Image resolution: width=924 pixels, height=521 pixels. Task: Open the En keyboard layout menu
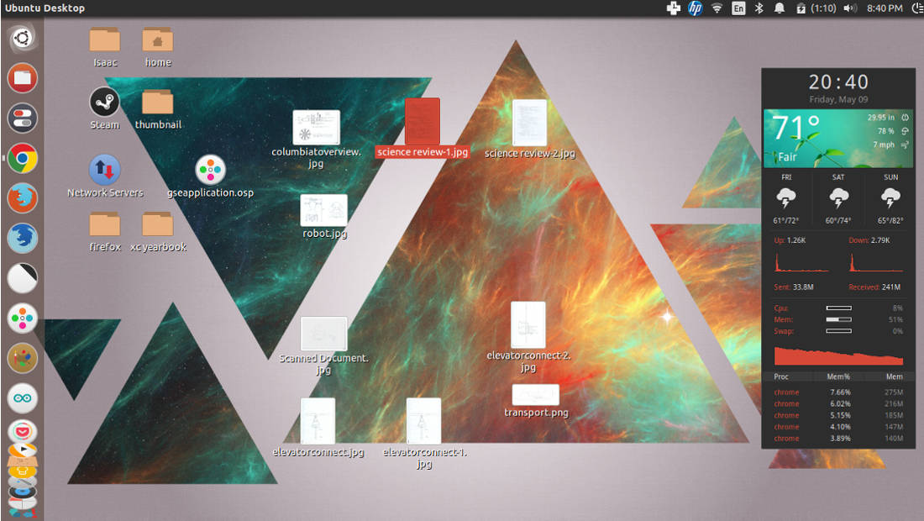(x=738, y=8)
